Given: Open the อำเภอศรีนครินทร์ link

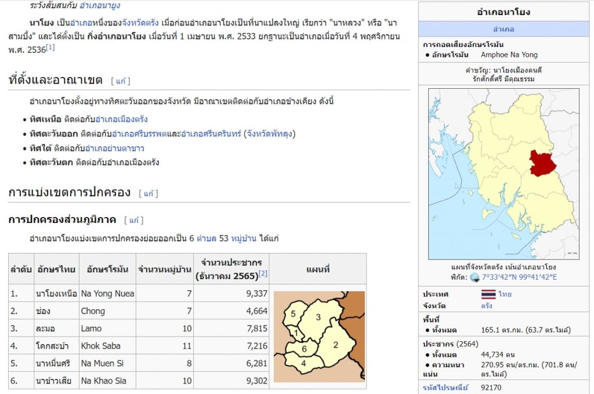Looking at the screenshot, I should [211, 133].
